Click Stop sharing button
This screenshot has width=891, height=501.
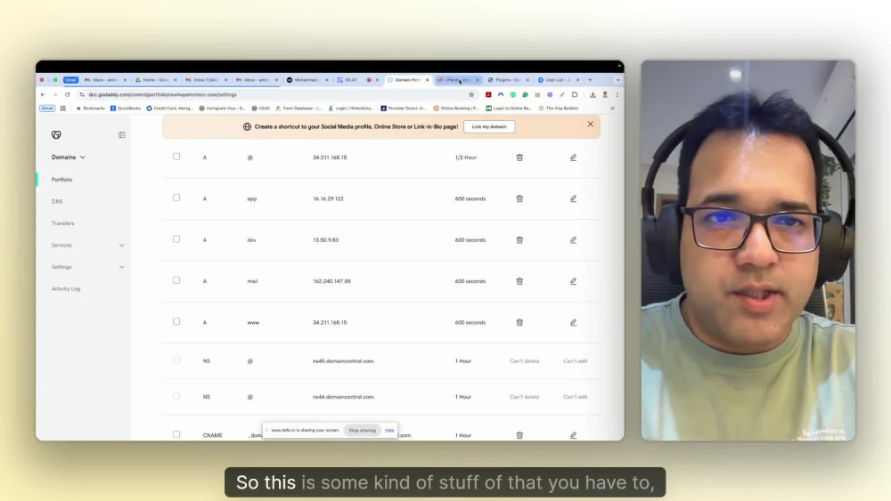(x=363, y=430)
